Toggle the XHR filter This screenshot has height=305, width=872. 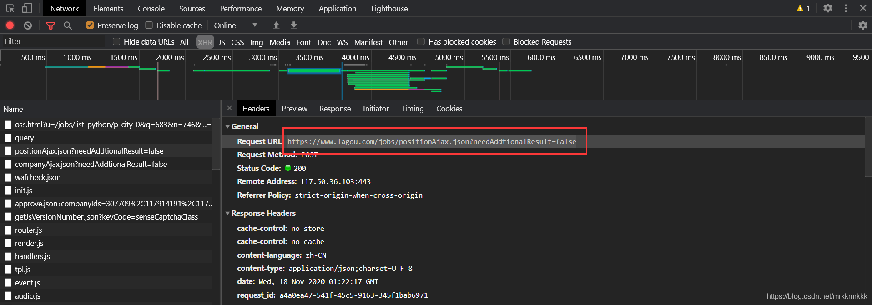(205, 42)
